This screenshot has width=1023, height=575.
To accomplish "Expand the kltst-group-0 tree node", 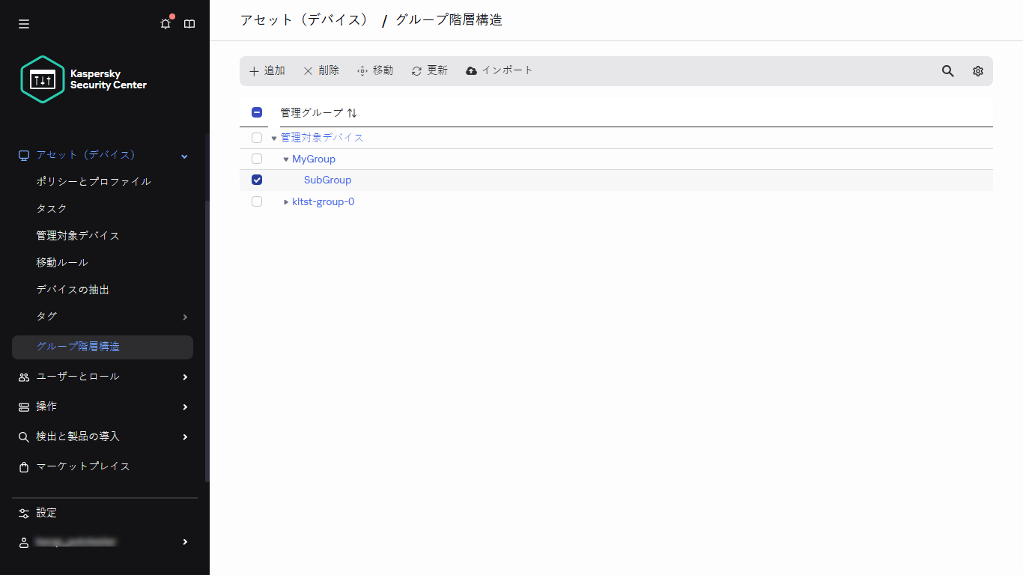I will [x=285, y=201].
